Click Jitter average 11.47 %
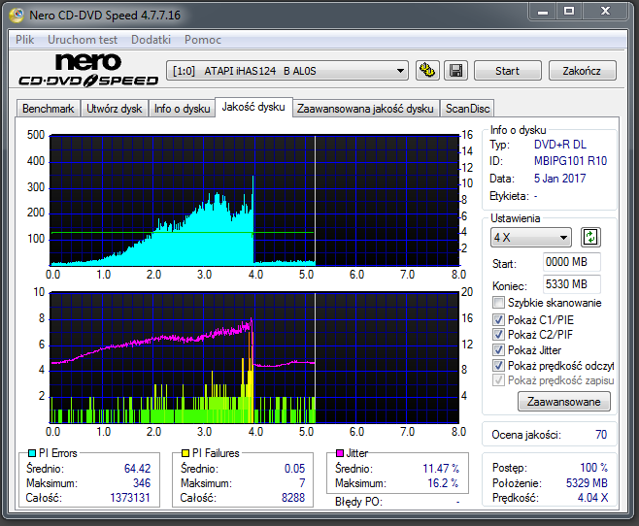 point(441,468)
